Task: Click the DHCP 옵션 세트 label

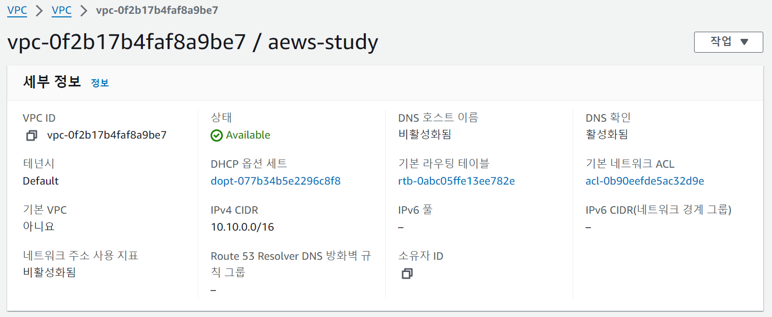Action: [249, 164]
